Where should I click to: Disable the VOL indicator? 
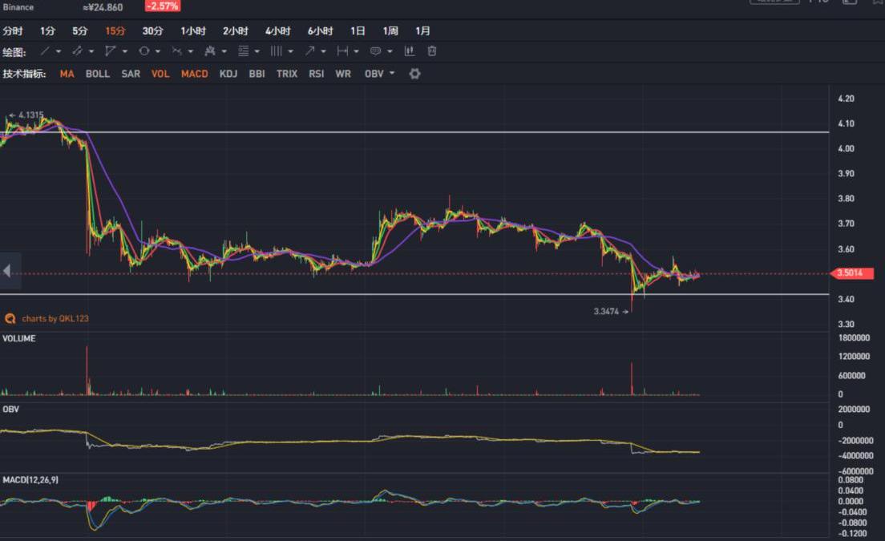160,74
